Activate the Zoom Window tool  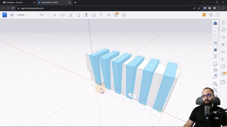[x=215, y=90]
